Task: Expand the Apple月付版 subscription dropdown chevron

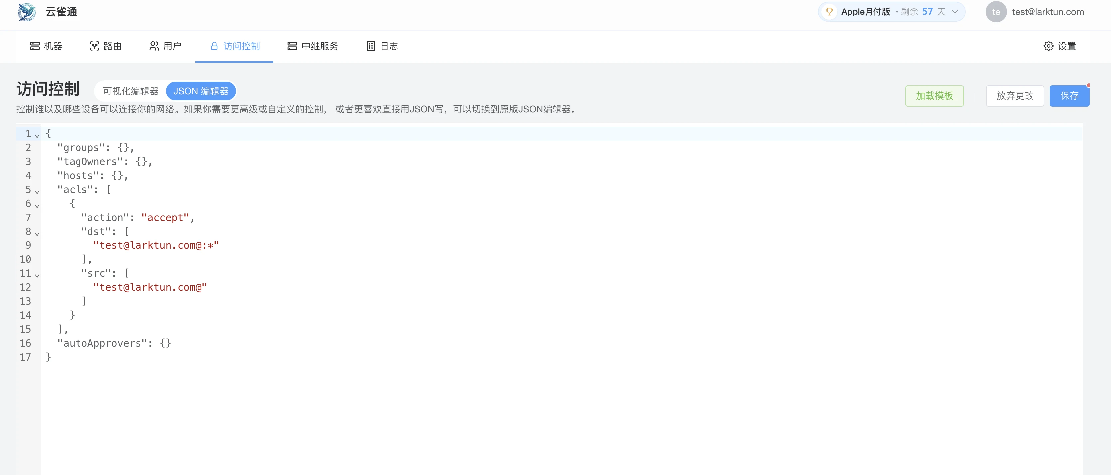Action: point(954,12)
